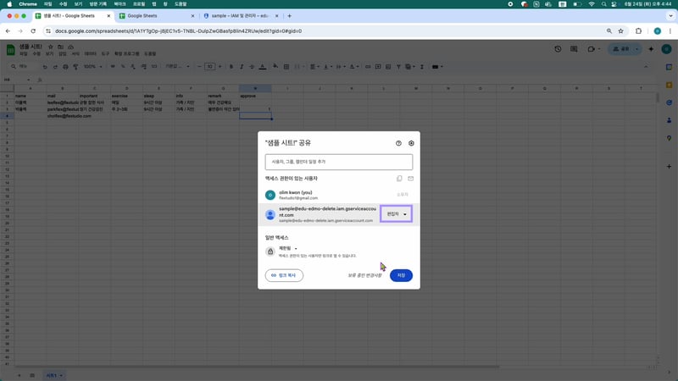Select cell containing 'approve'
Image resolution: width=678 pixels, height=381 pixels.
pos(255,96)
